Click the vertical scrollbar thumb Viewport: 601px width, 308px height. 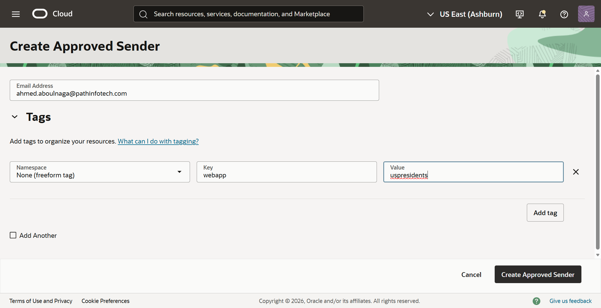(x=598, y=162)
